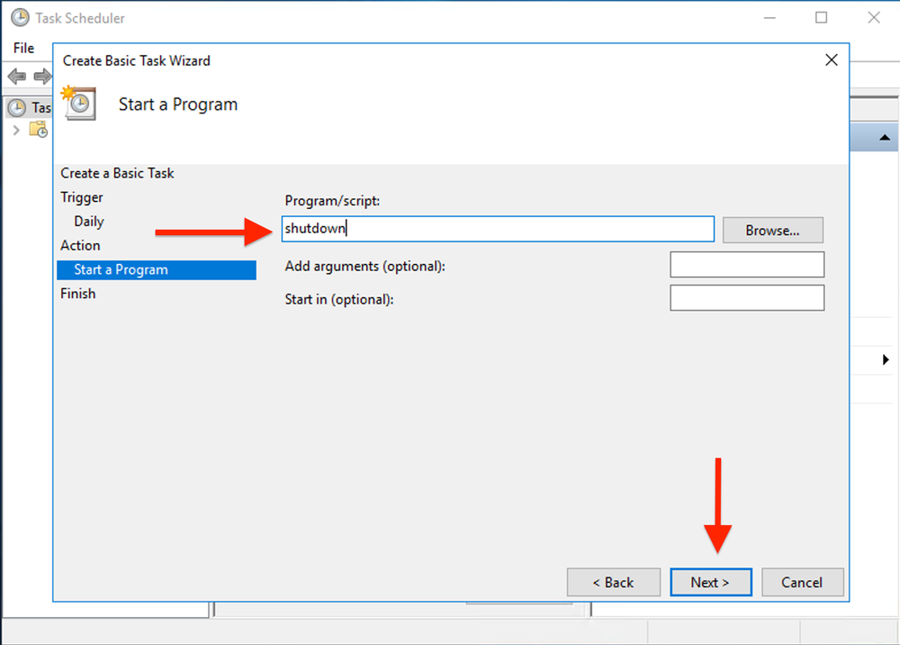Screen dimensions: 900x645
Task: Expand the tree node in the left pane
Action: pyautogui.click(x=16, y=129)
